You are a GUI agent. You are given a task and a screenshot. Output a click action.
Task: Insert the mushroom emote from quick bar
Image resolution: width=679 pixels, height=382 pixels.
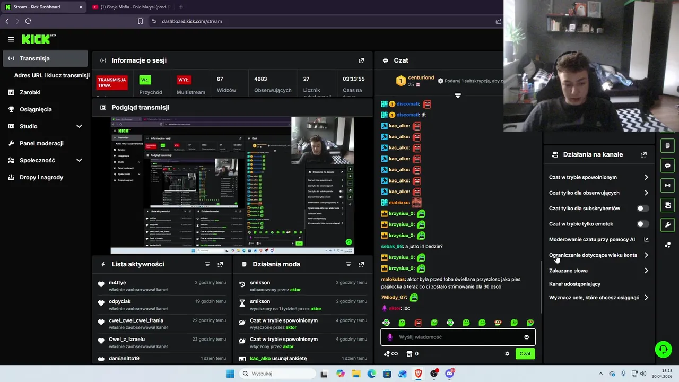498,323
